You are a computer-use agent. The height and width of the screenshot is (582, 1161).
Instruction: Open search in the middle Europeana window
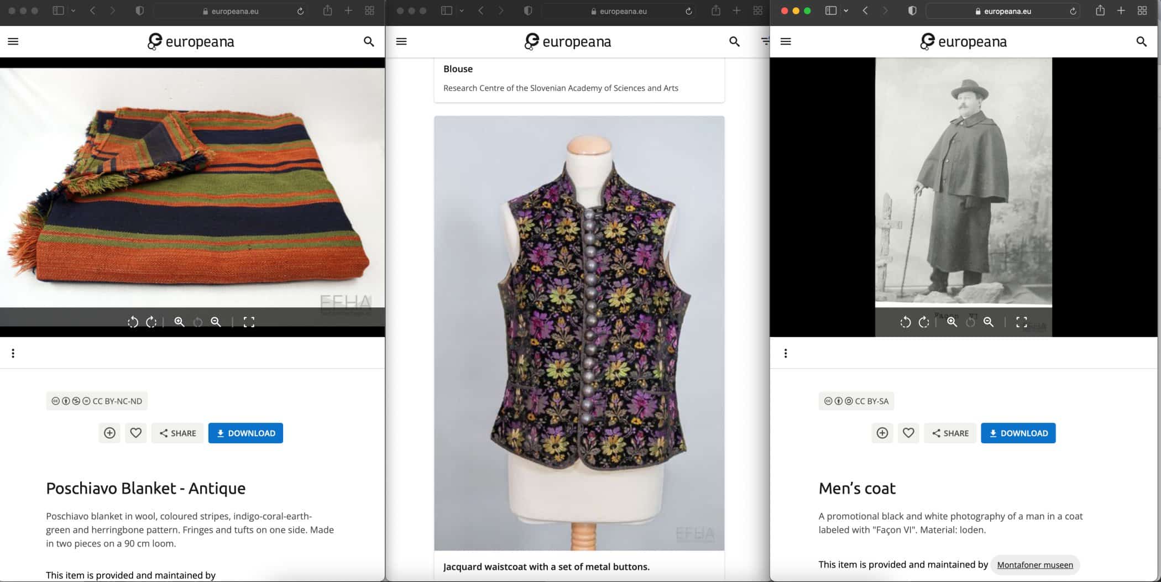(x=734, y=41)
